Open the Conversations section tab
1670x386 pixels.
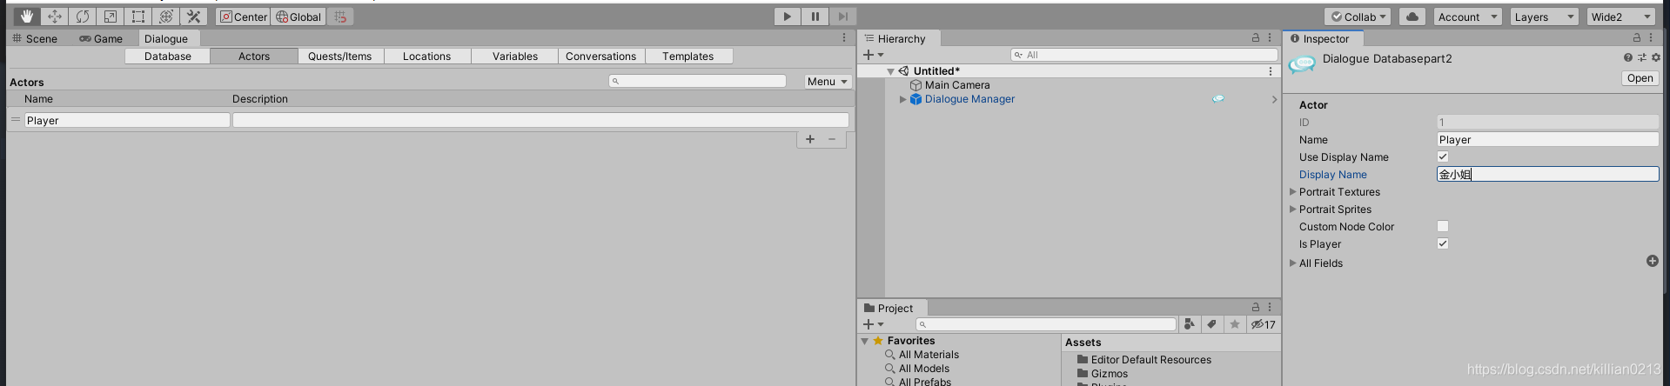tap(601, 56)
